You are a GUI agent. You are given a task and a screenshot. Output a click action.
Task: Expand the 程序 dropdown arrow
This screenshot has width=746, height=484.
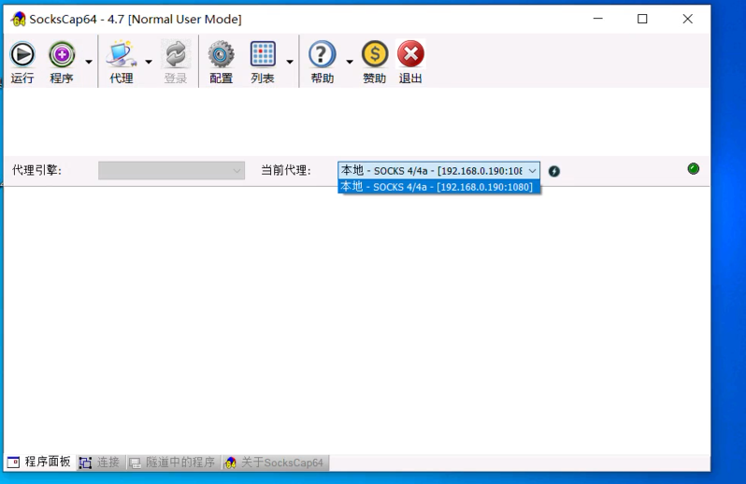tap(89, 62)
